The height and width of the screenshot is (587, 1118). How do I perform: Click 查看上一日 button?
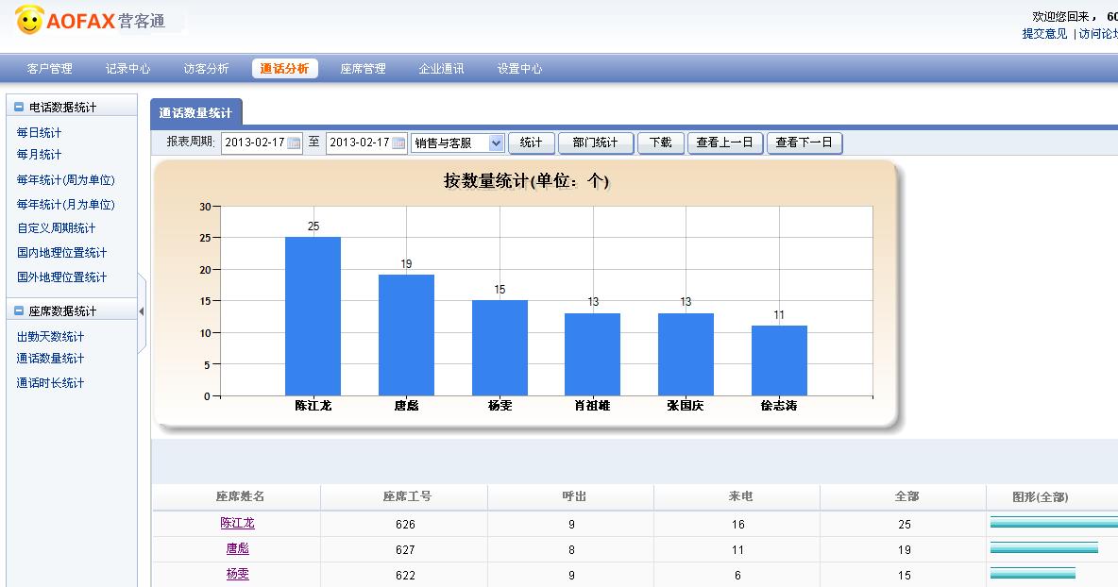pos(725,143)
